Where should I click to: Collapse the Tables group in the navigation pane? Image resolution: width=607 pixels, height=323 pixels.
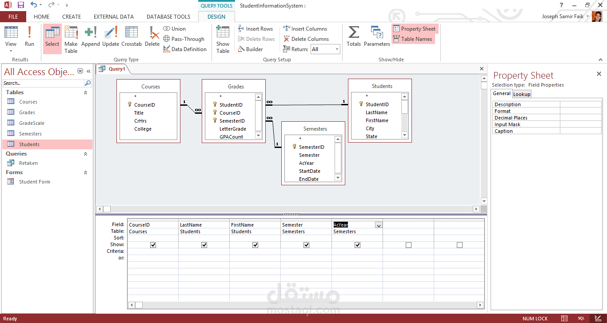coord(85,92)
